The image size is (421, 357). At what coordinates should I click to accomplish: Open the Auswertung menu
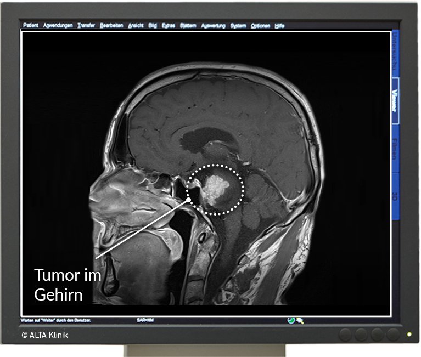(213, 26)
